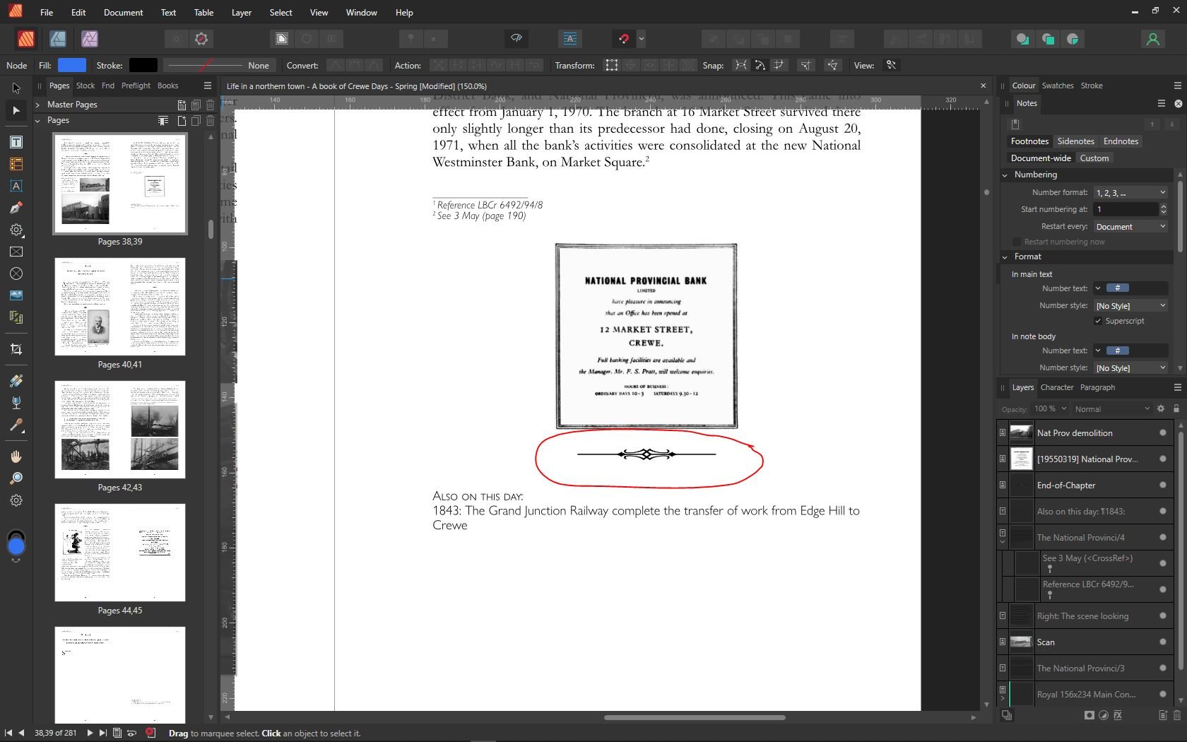The height and width of the screenshot is (742, 1187).
Task: Open note body Number style dropdown
Action: pyautogui.click(x=1130, y=367)
